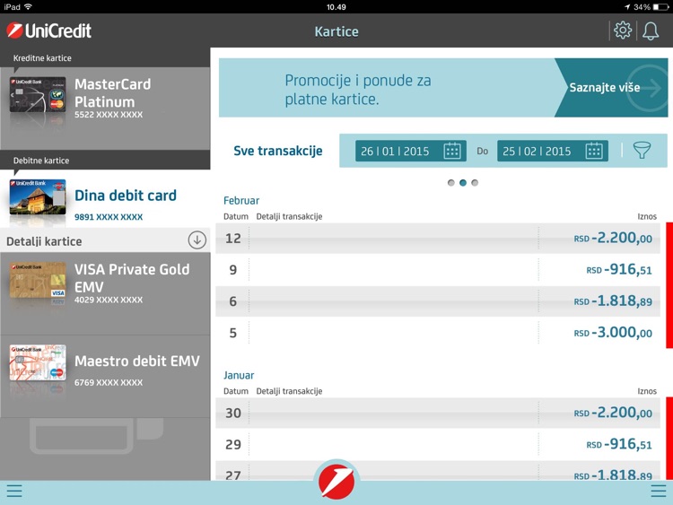The width and height of the screenshot is (673, 505).
Task: Open the start date calendar icon
Action: click(452, 151)
